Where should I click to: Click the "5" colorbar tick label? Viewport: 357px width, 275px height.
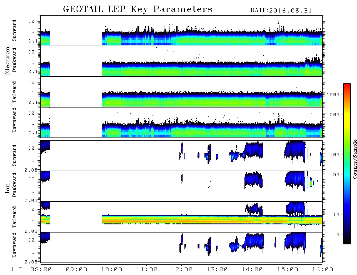[338, 235]
